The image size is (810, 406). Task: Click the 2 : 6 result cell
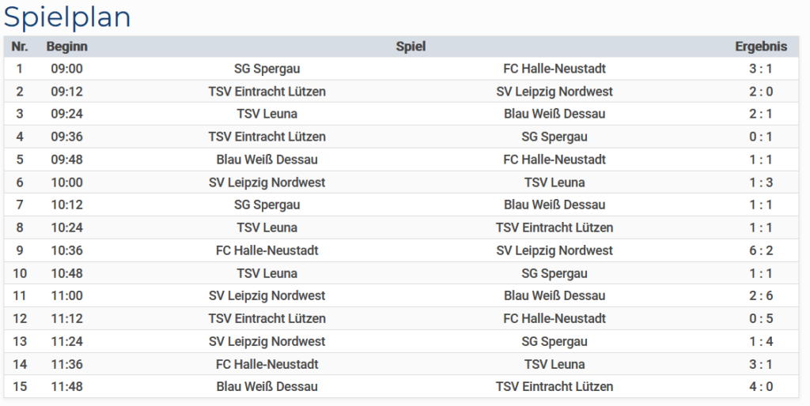761,295
